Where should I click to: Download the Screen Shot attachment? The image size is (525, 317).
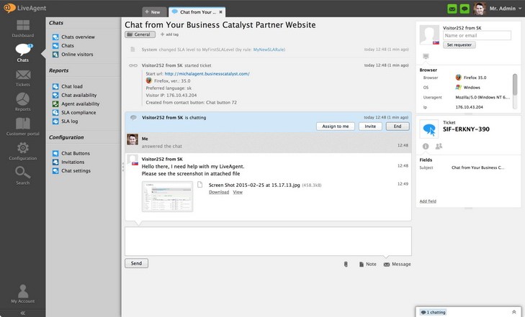pos(219,192)
